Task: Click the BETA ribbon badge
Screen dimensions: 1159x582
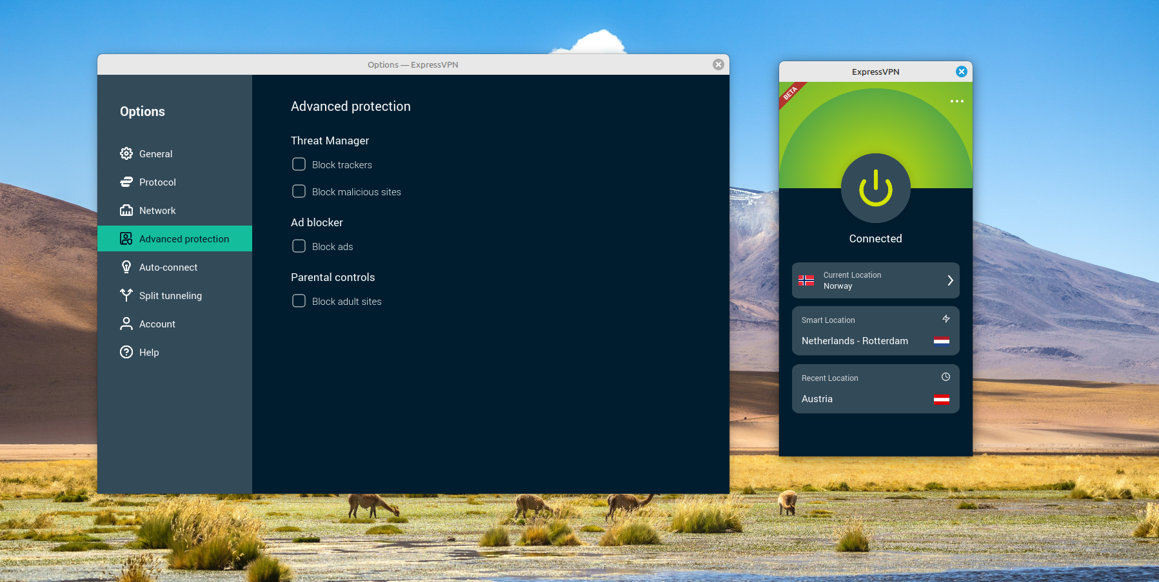Action: [x=791, y=93]
